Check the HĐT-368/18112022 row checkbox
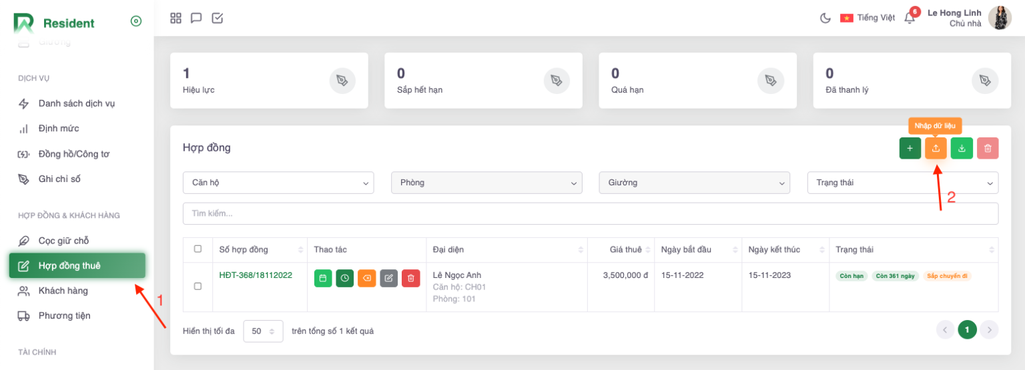This screenshot has width=1025, height=370. point(198,286)
